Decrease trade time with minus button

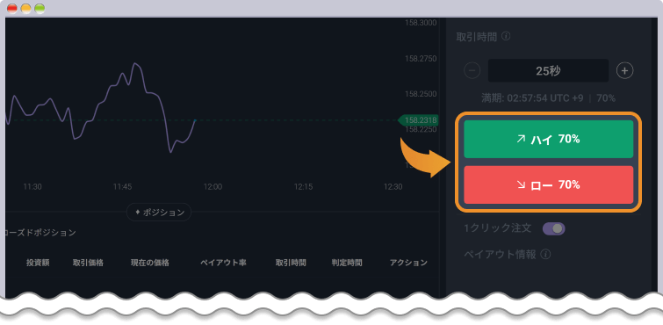click(472, 70)
